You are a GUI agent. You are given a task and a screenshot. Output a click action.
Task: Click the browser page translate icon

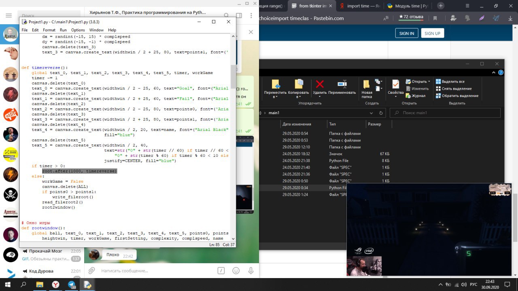tap(386, 18)
